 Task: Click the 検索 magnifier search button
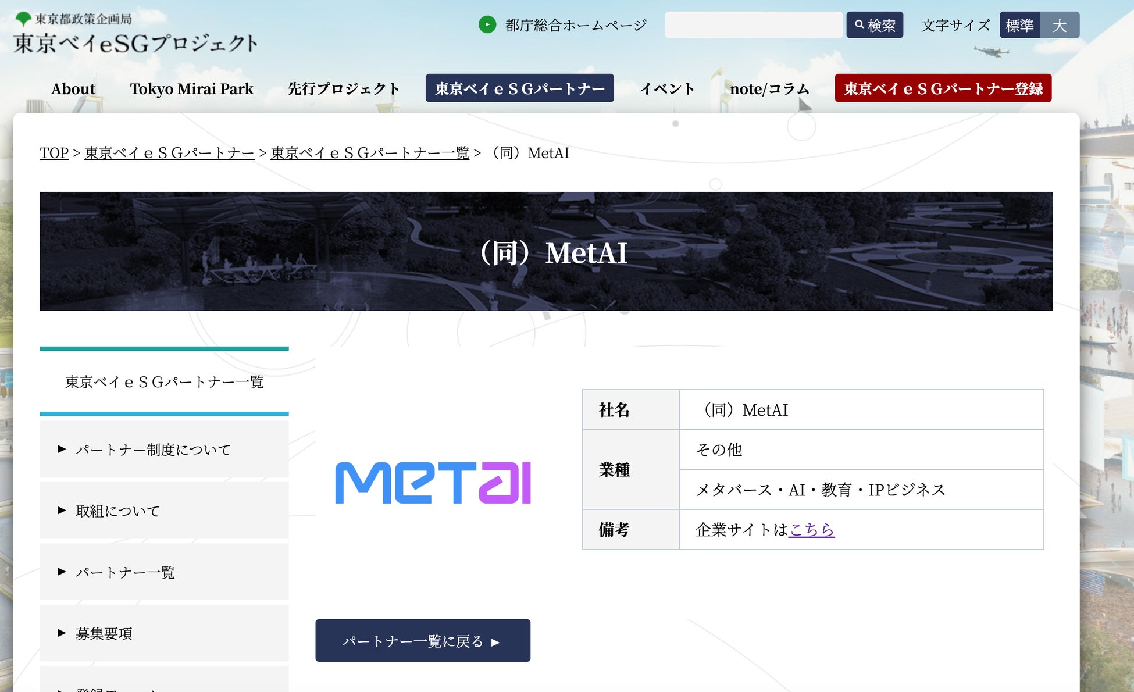pyautogui.click(x=874, y=25)
